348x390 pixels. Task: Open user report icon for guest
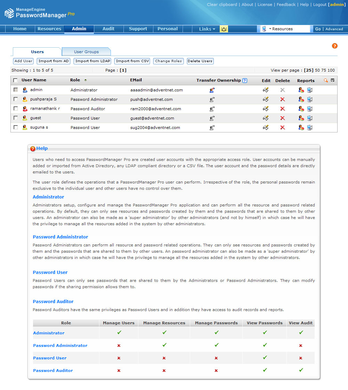pos(301,118)
